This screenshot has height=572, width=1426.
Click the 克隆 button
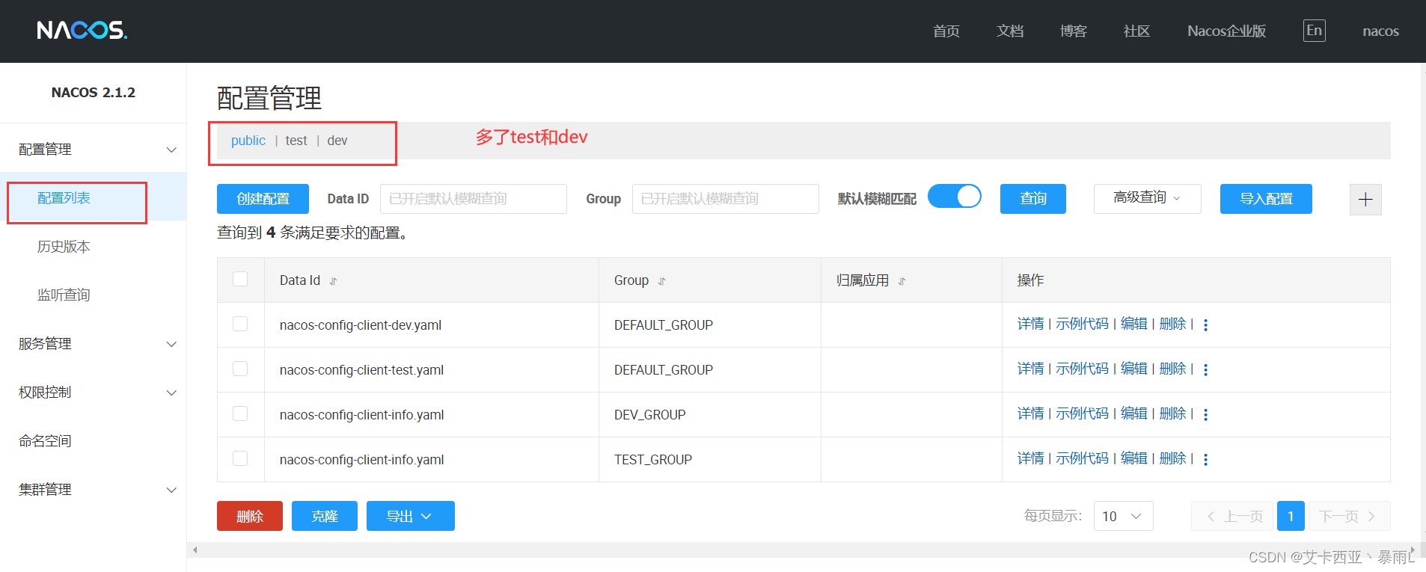point(325,516)
